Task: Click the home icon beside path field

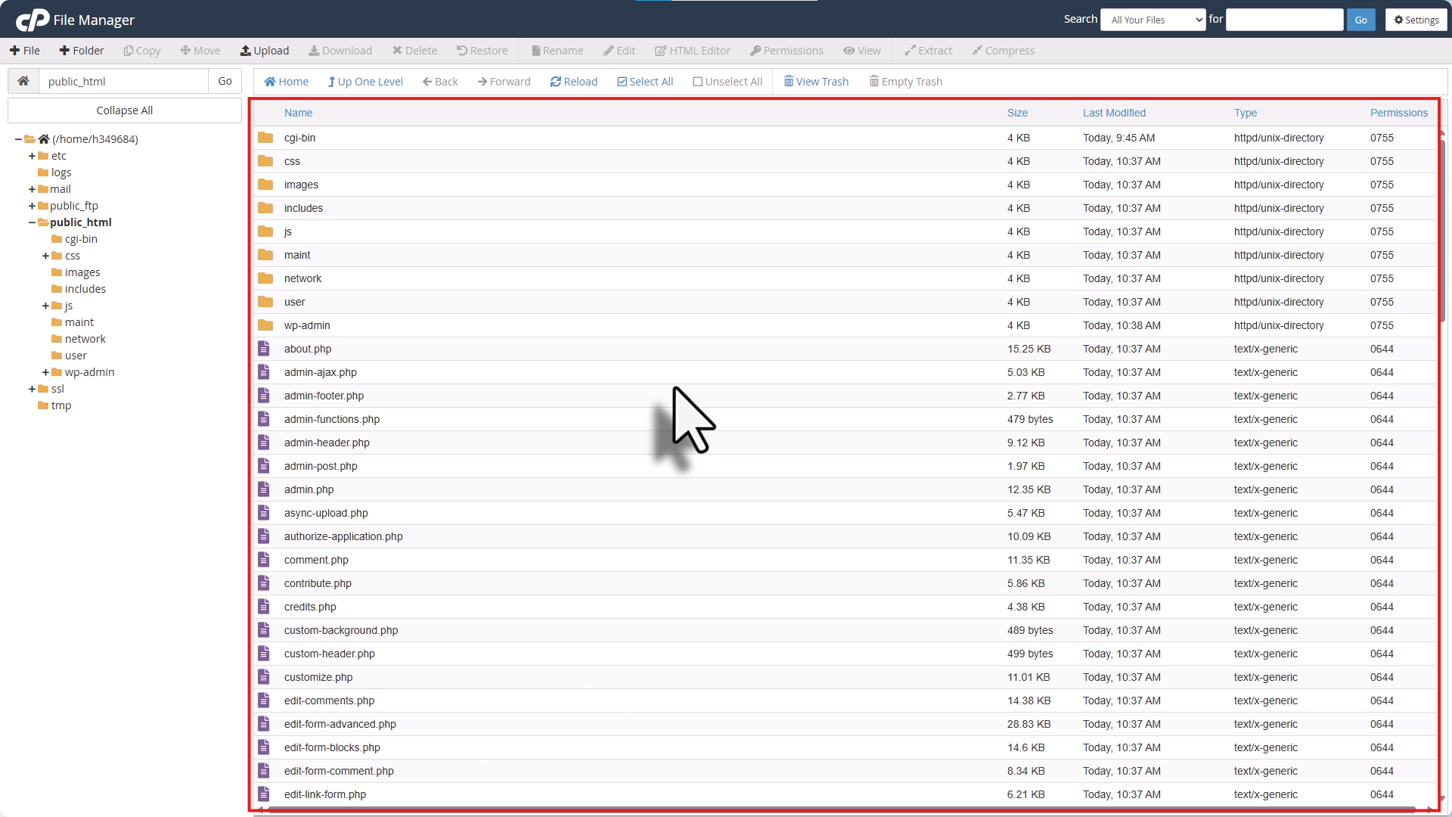Action: [x=23, y=81]
